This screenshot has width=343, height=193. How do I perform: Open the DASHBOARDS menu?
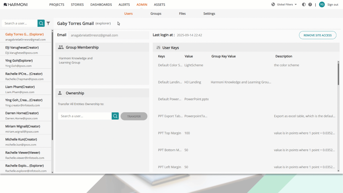click(x=101, y=5)
